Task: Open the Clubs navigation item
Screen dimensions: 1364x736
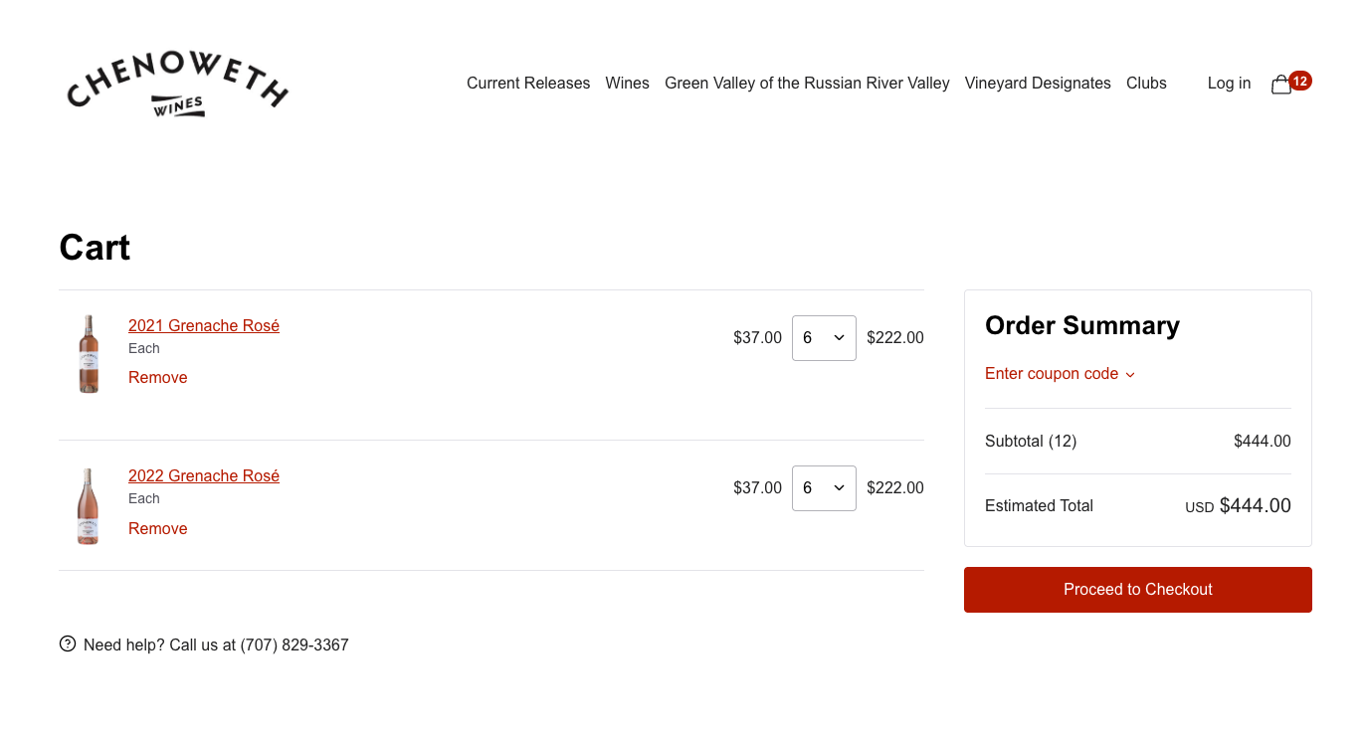Action: 1146,84
